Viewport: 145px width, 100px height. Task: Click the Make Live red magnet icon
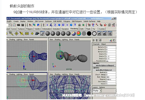tap(105, 25)
